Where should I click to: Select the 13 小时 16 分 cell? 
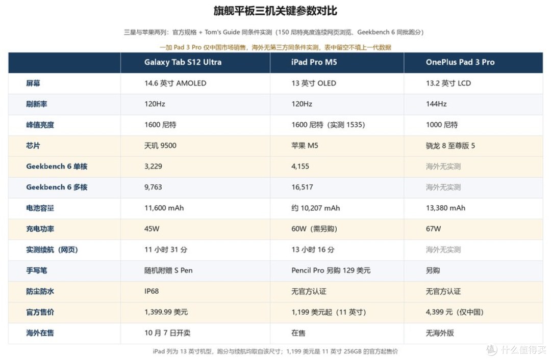(313, 250)
